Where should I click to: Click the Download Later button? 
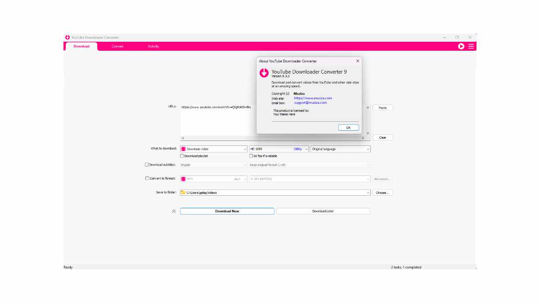(323, 211)
